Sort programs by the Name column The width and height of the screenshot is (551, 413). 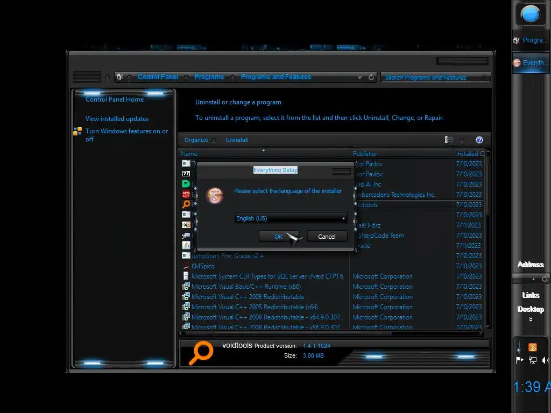pos(264,153)
